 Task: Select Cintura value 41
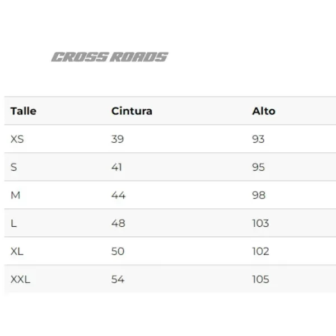(116, 167)
